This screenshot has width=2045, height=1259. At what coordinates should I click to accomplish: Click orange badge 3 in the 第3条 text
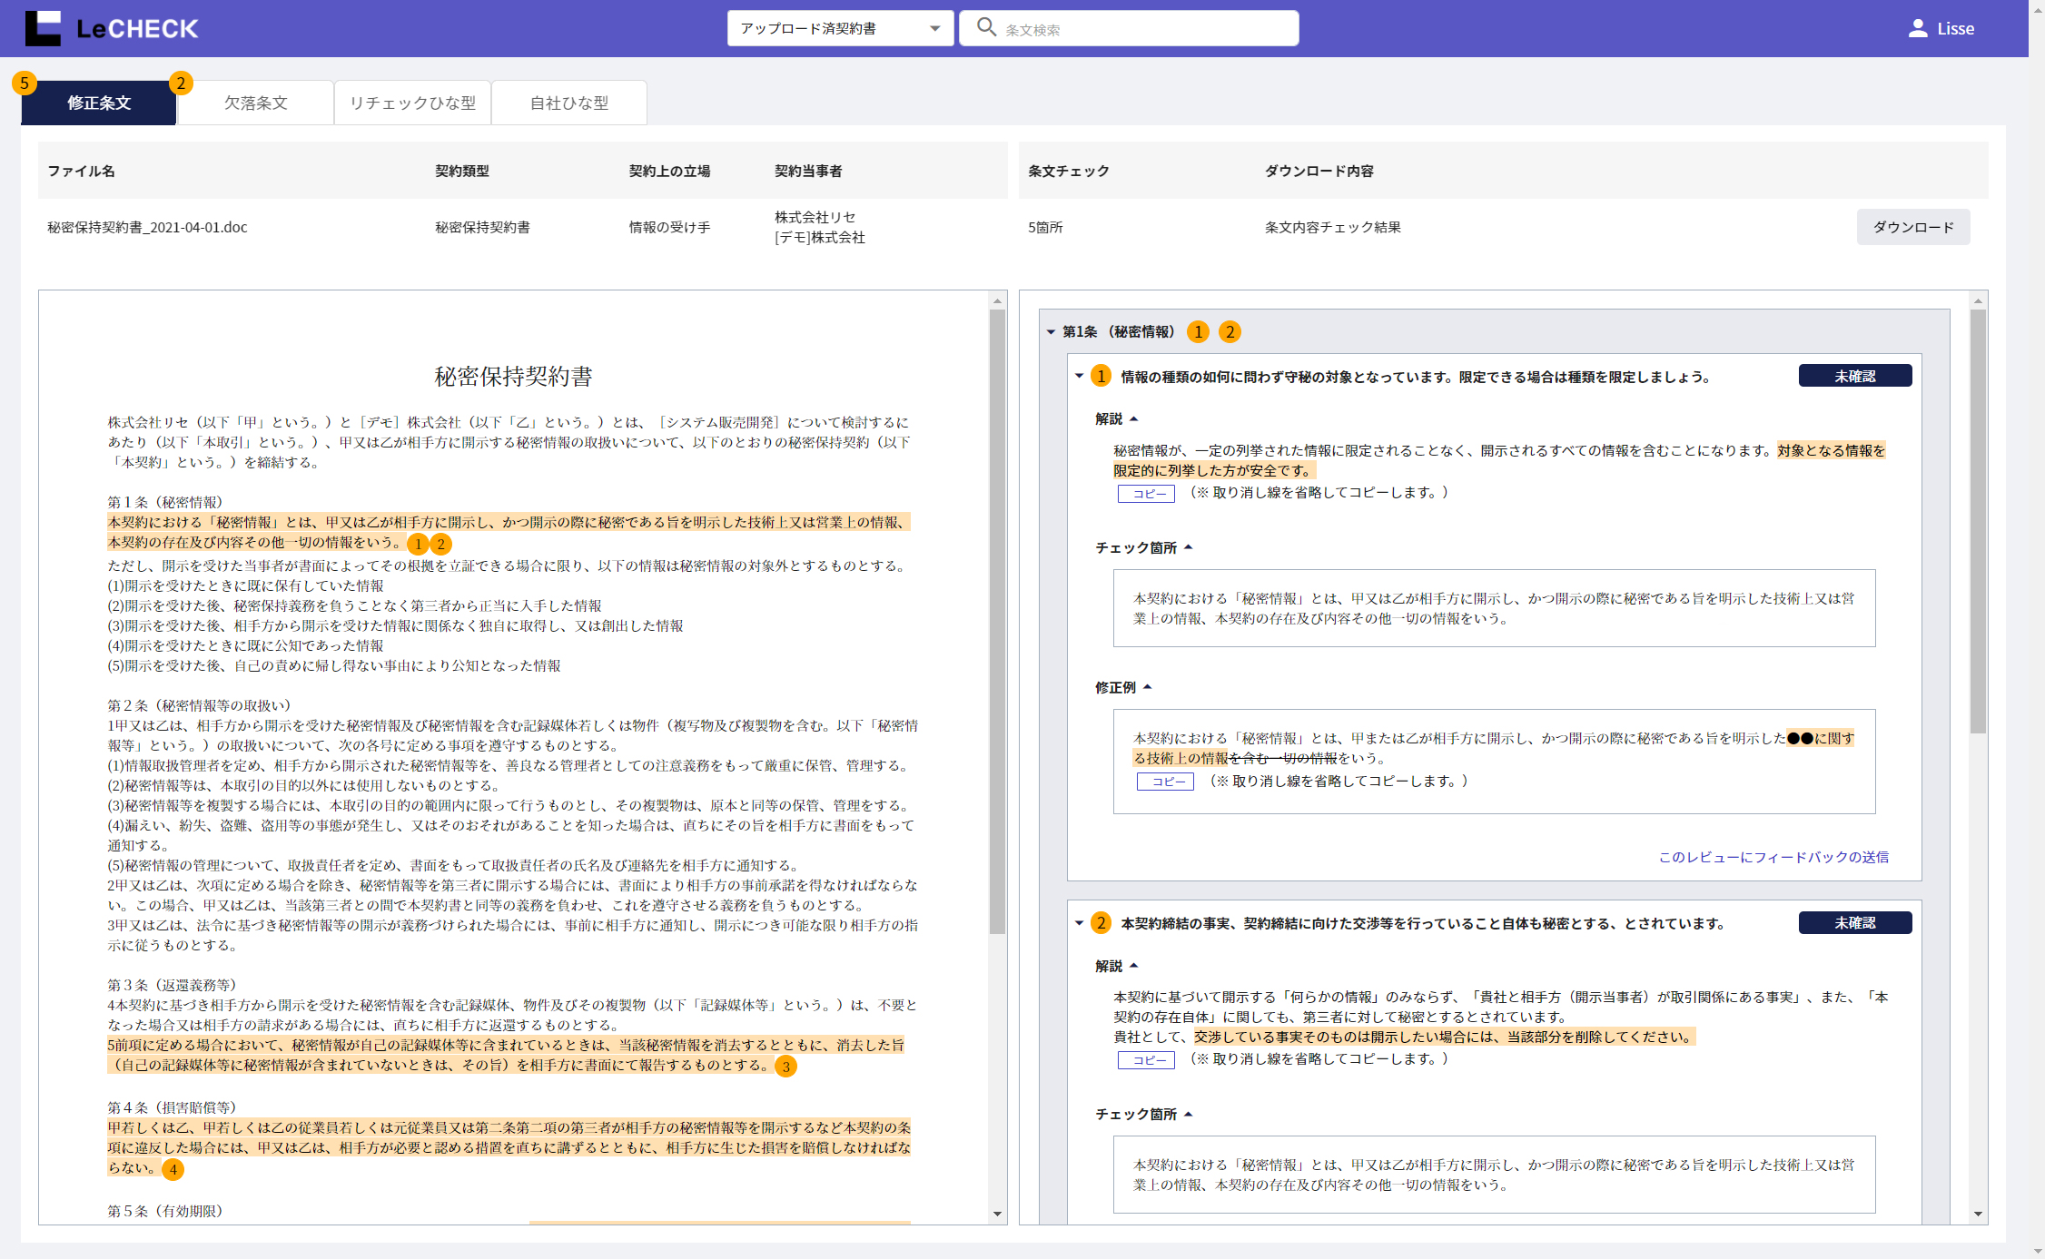click(x=785, y=1067)
